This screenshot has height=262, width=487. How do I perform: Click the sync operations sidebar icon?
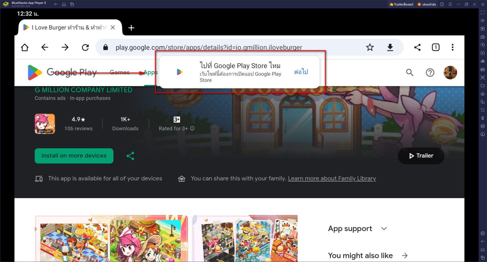[483, 53]
